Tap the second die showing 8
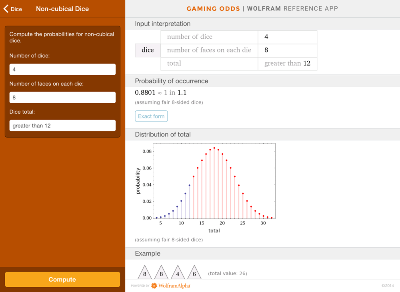The height and width of the screenshot is (292, 400). [x=161, y=272]
